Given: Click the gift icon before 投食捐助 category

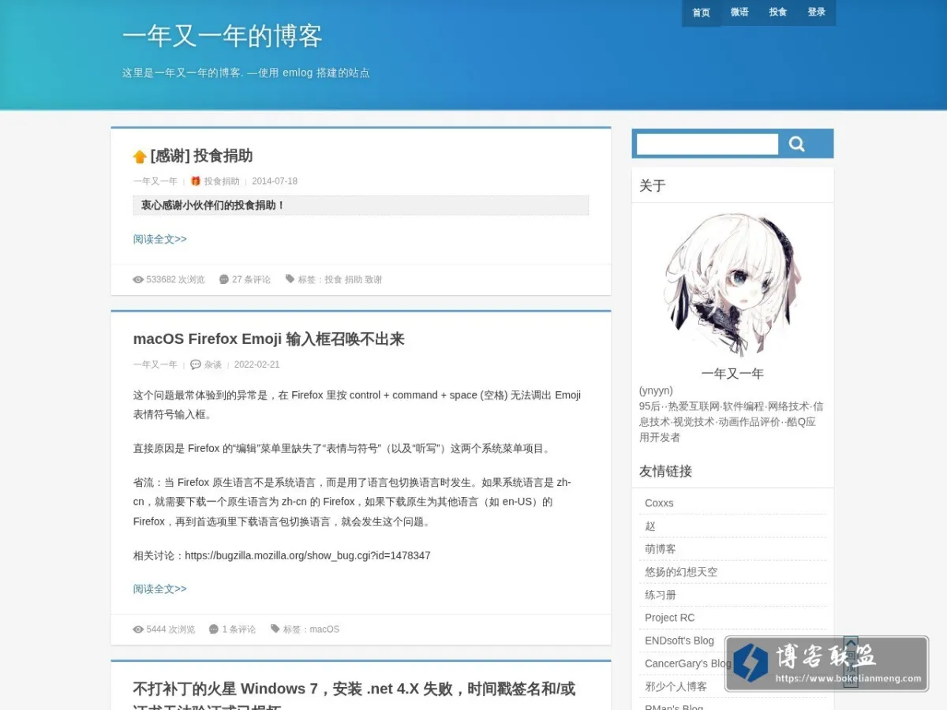Looking at the screenshot, I should tap(196, 181).
